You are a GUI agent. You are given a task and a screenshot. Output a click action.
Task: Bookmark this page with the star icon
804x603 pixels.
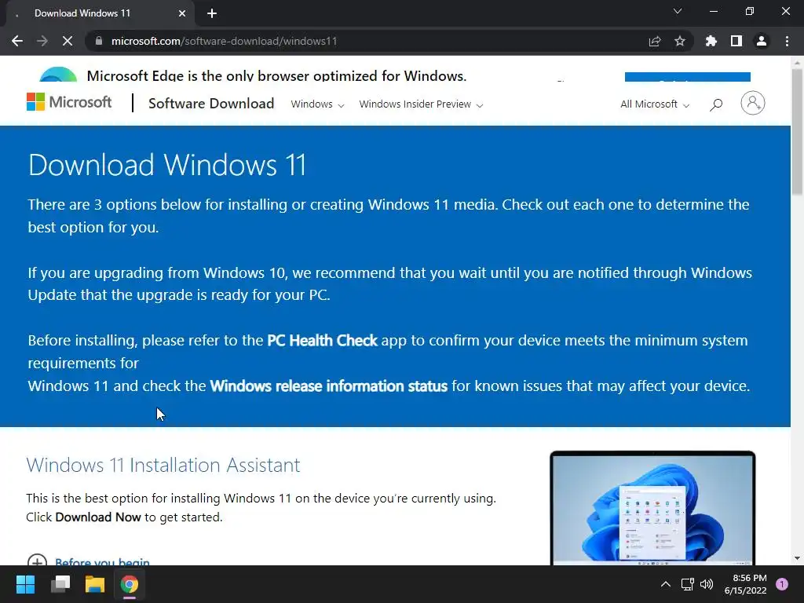pyautogui.click(x=680, y=41)
